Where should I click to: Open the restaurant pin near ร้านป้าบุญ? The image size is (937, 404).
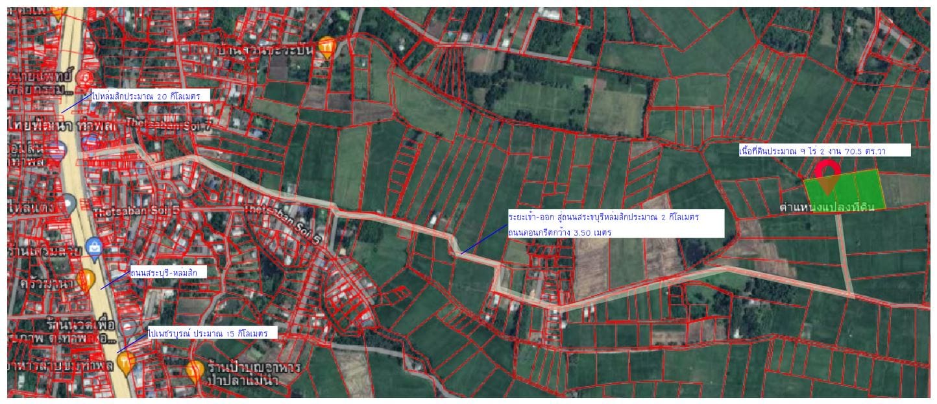[195, 372]
